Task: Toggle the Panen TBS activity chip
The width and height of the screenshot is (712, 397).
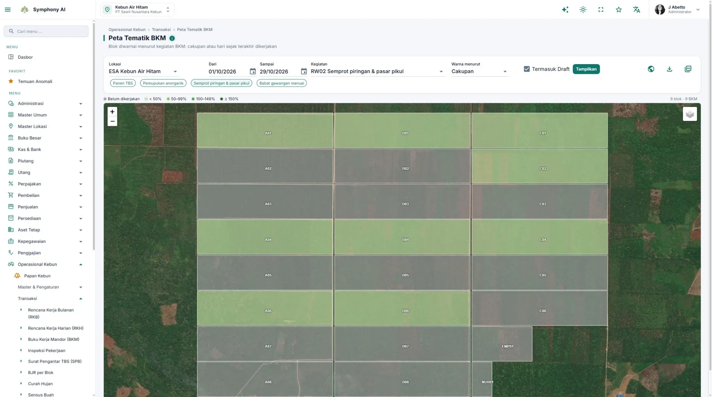Action: click(x=123, y=83)
